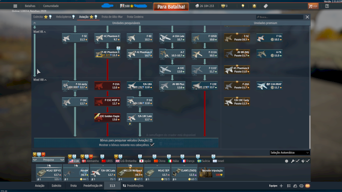Select the A-10C aircraft in tree
The height and width of the screenshot is (192, 342).
coord(172,70)
